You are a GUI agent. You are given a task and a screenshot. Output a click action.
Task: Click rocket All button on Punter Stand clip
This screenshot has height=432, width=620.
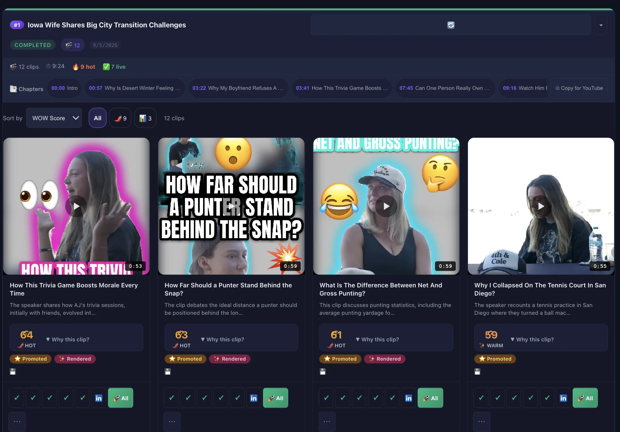click(276, 398)
